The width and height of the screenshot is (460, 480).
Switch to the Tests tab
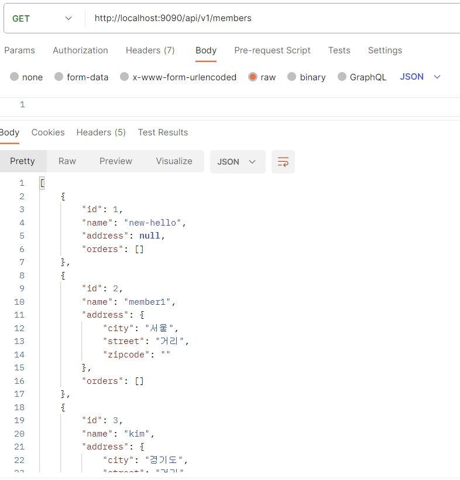339,50
